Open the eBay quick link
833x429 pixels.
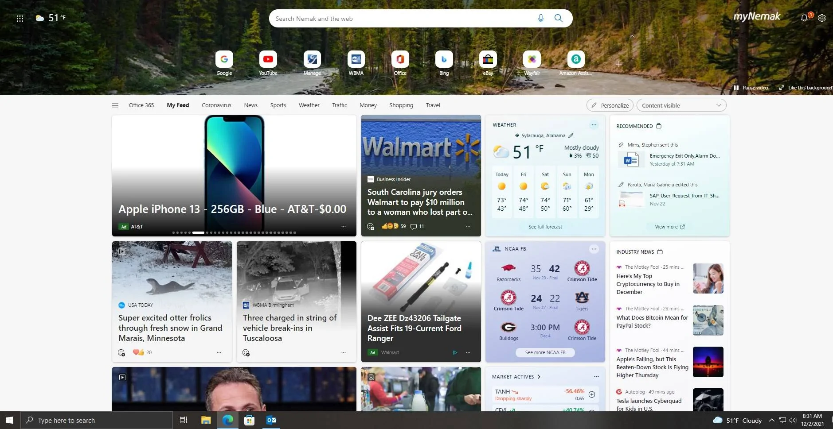tap(488, 63)
